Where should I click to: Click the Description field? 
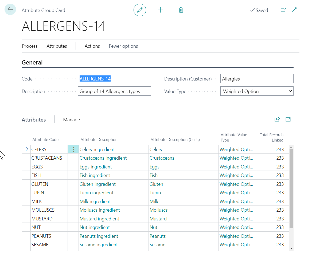pos(114,91)
